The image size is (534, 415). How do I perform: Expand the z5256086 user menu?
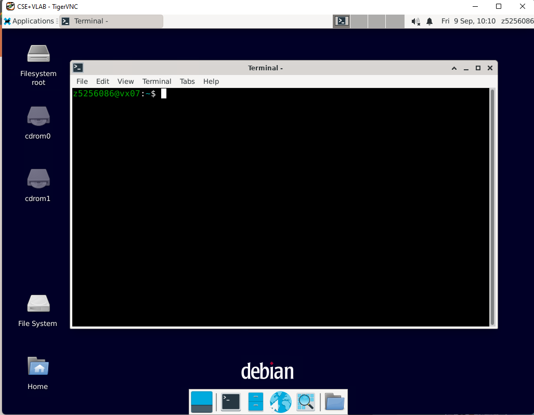click(x=517, y=21)
